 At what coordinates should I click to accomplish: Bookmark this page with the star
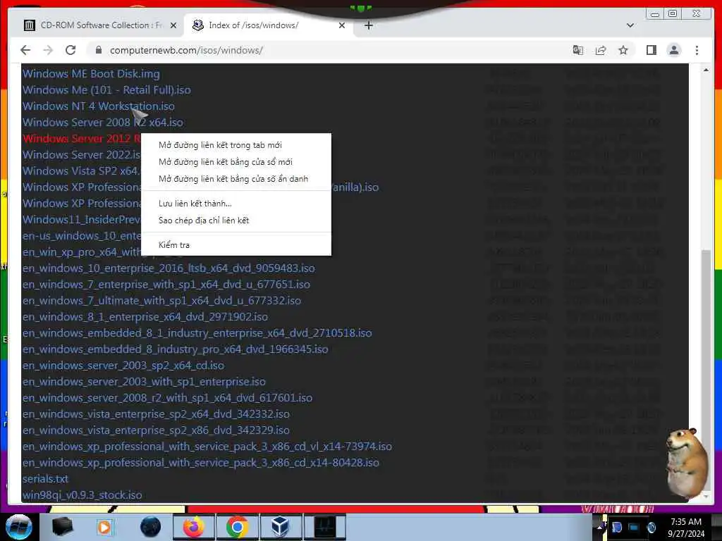tap(623, 50)
